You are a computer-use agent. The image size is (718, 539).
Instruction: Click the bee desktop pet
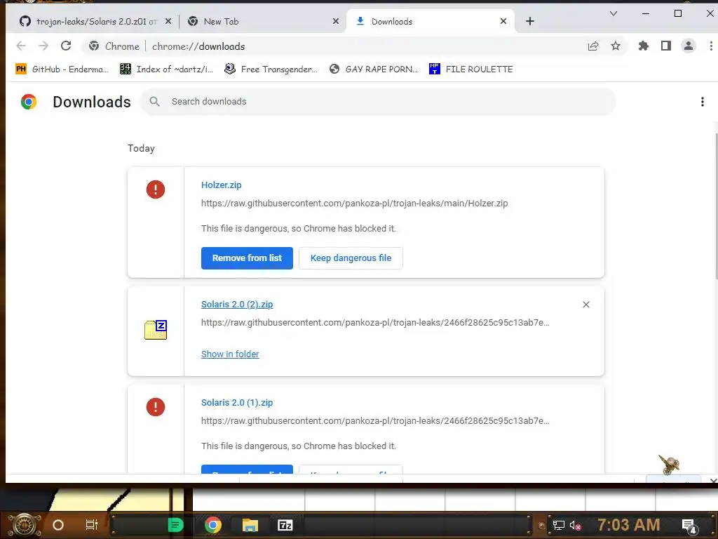(669, 464)
